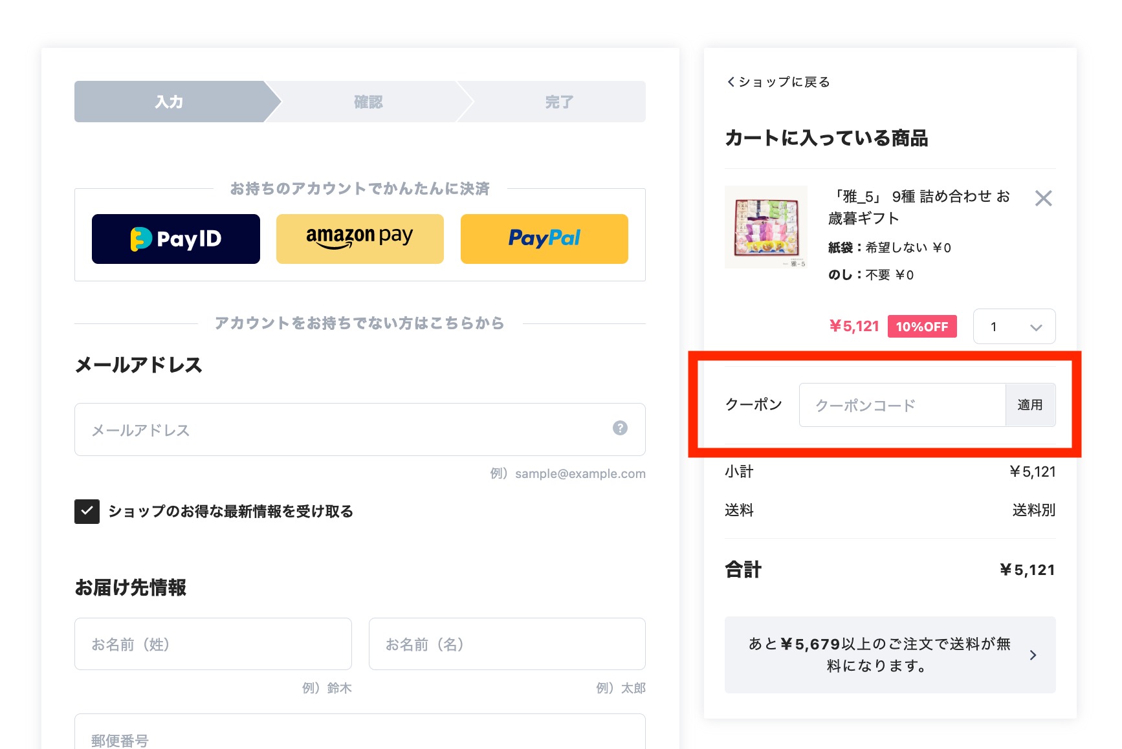
Task: Select the 確認 step tab
Action: coord(368,102)
